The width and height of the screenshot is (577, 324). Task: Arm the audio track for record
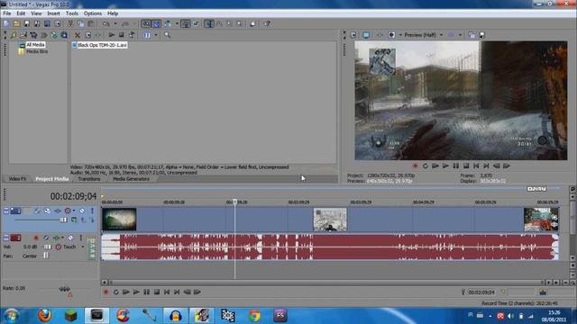click(x=36, y=238)
